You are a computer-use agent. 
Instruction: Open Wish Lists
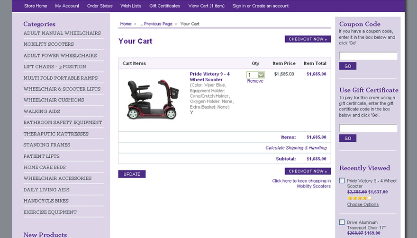tap(131, 6)
